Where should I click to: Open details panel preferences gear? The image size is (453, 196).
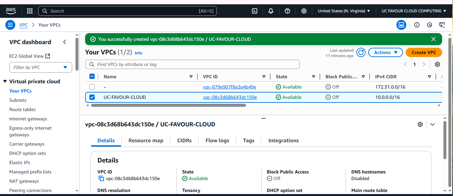(x=420, y=124)
